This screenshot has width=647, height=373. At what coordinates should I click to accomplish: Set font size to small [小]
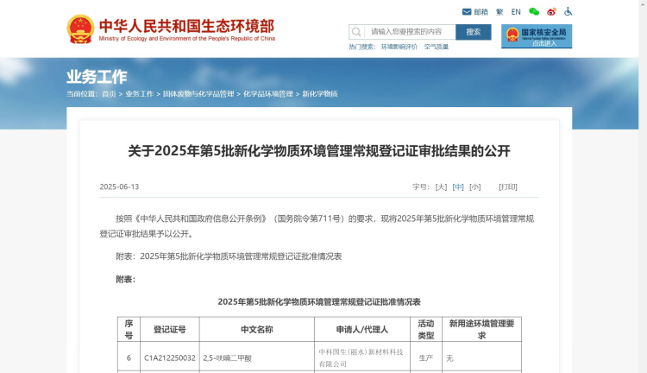474,186
